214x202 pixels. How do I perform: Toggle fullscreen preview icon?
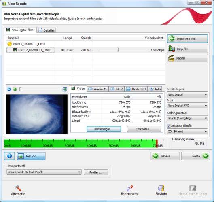tap(65, 89)
